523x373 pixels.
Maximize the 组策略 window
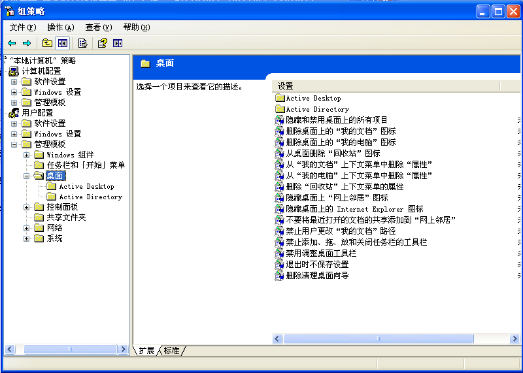coord(498,12)
